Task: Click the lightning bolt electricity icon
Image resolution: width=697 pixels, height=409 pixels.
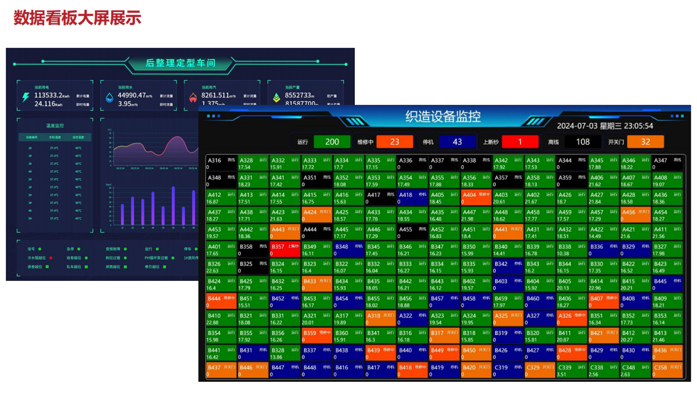Action: 26,98
